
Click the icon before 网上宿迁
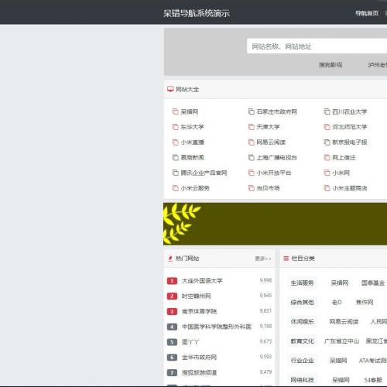click(x=327, y=157)
